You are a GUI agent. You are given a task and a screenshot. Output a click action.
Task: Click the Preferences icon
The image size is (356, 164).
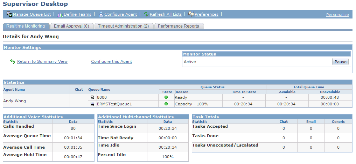click(191, 14)
